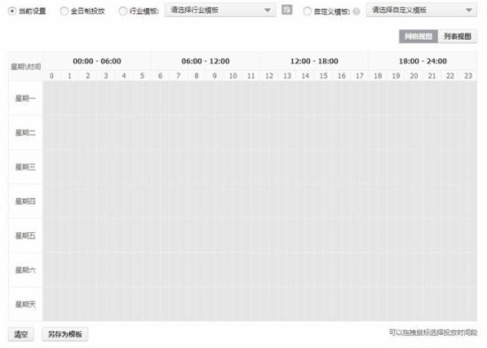Select the 当前设置 radio button

12,11
